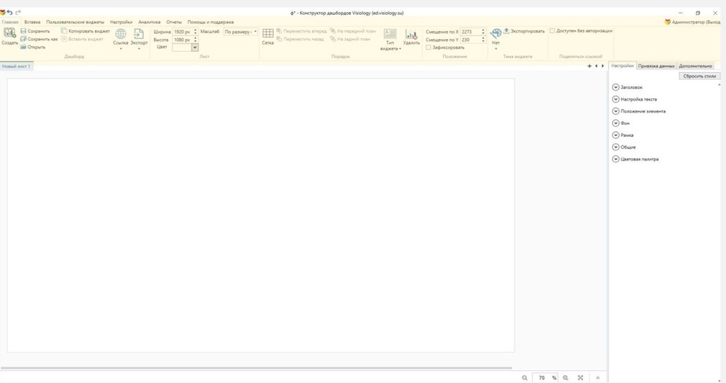The image size is (726, 383).
Task: Open Помощь и поддержка tab
Action: coord(210,22)
